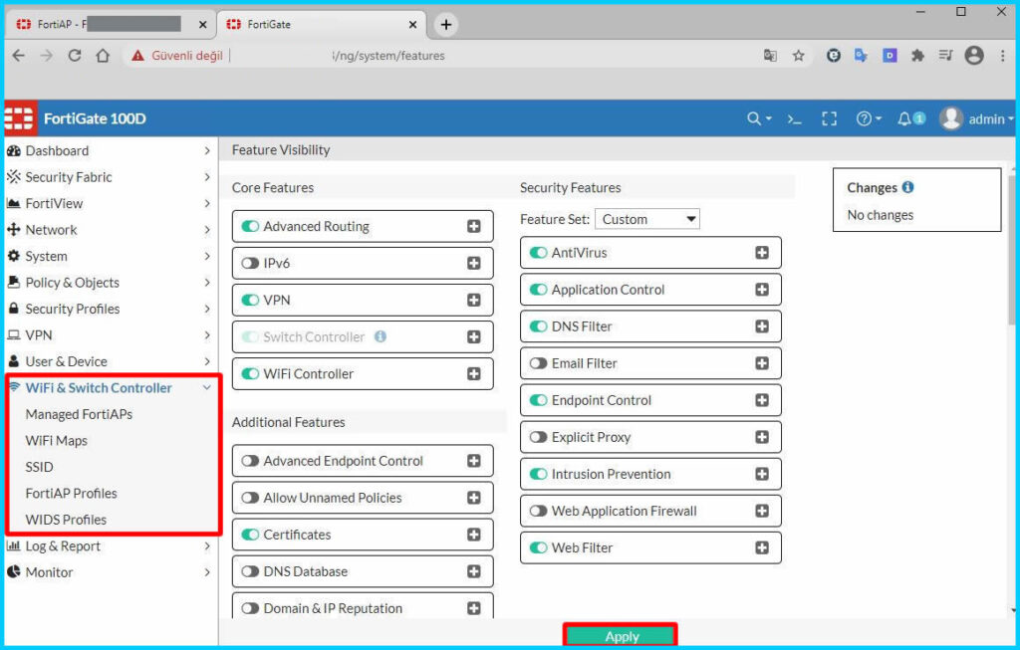Turn off the VPN feature toggle

250,301
